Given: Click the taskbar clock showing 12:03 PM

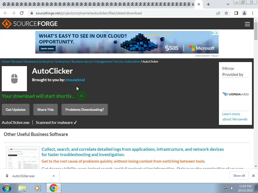Looking at the screenshot, I should click(x=245, y=188).
